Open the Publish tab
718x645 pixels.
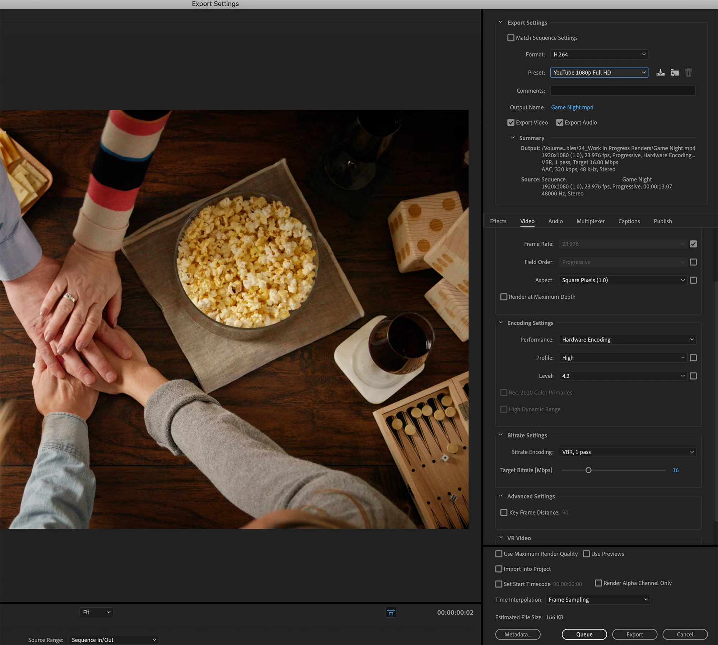(662, 221)
